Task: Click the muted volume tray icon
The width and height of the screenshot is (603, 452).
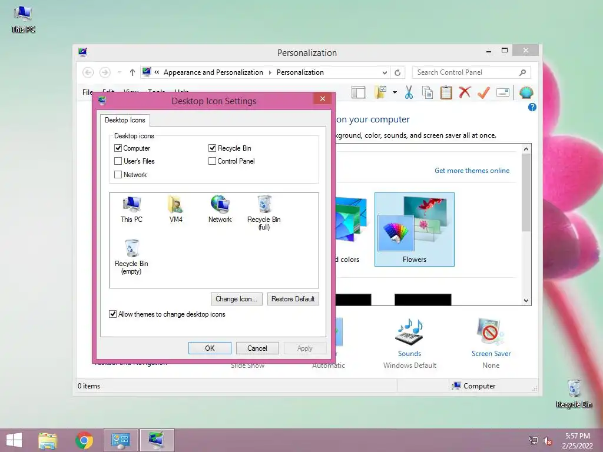Action: 548,441
